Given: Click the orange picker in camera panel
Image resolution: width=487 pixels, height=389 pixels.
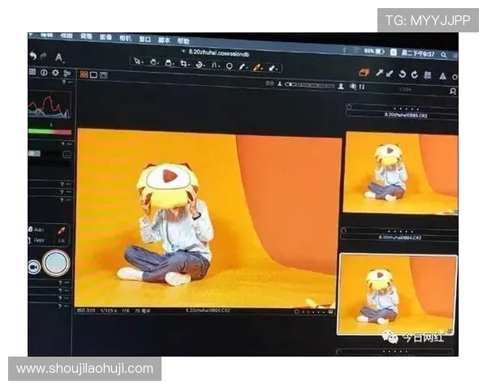Looking at the screenshot, I should coord(62,230).
